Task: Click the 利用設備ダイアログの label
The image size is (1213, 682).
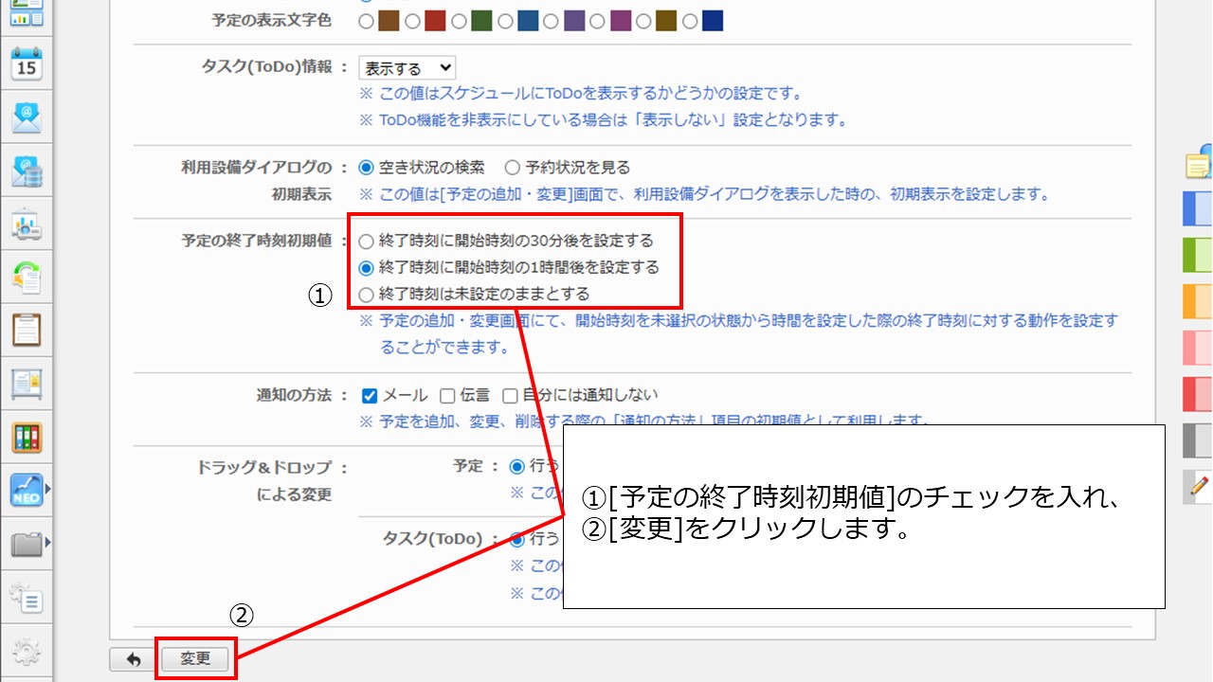Action: click(257, 168)
